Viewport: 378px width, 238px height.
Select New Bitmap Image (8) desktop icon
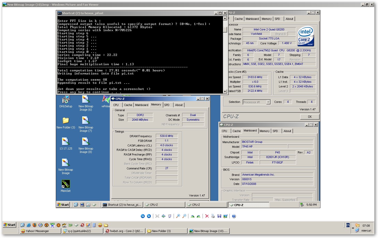click(86, 146)
